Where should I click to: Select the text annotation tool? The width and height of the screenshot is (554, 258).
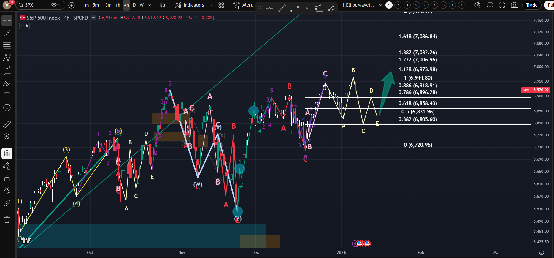(x=7, y=95)
